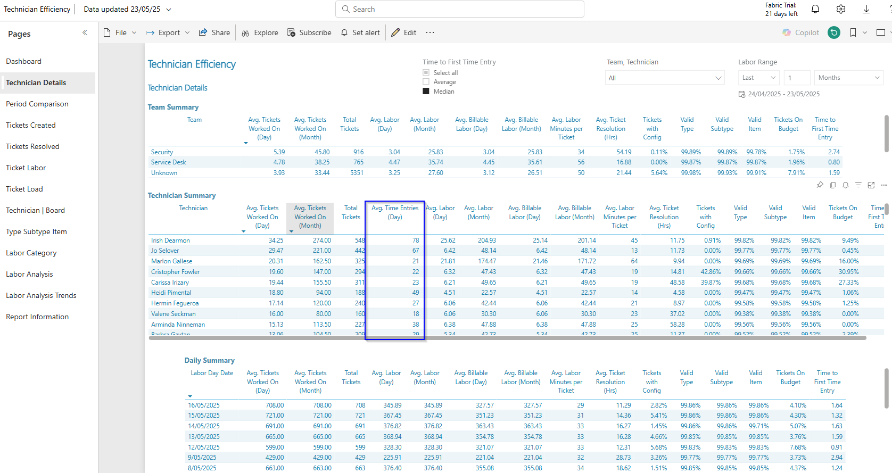Copy the Technician Summary visual
892x473 pixels.
click(x=833, y=185)
